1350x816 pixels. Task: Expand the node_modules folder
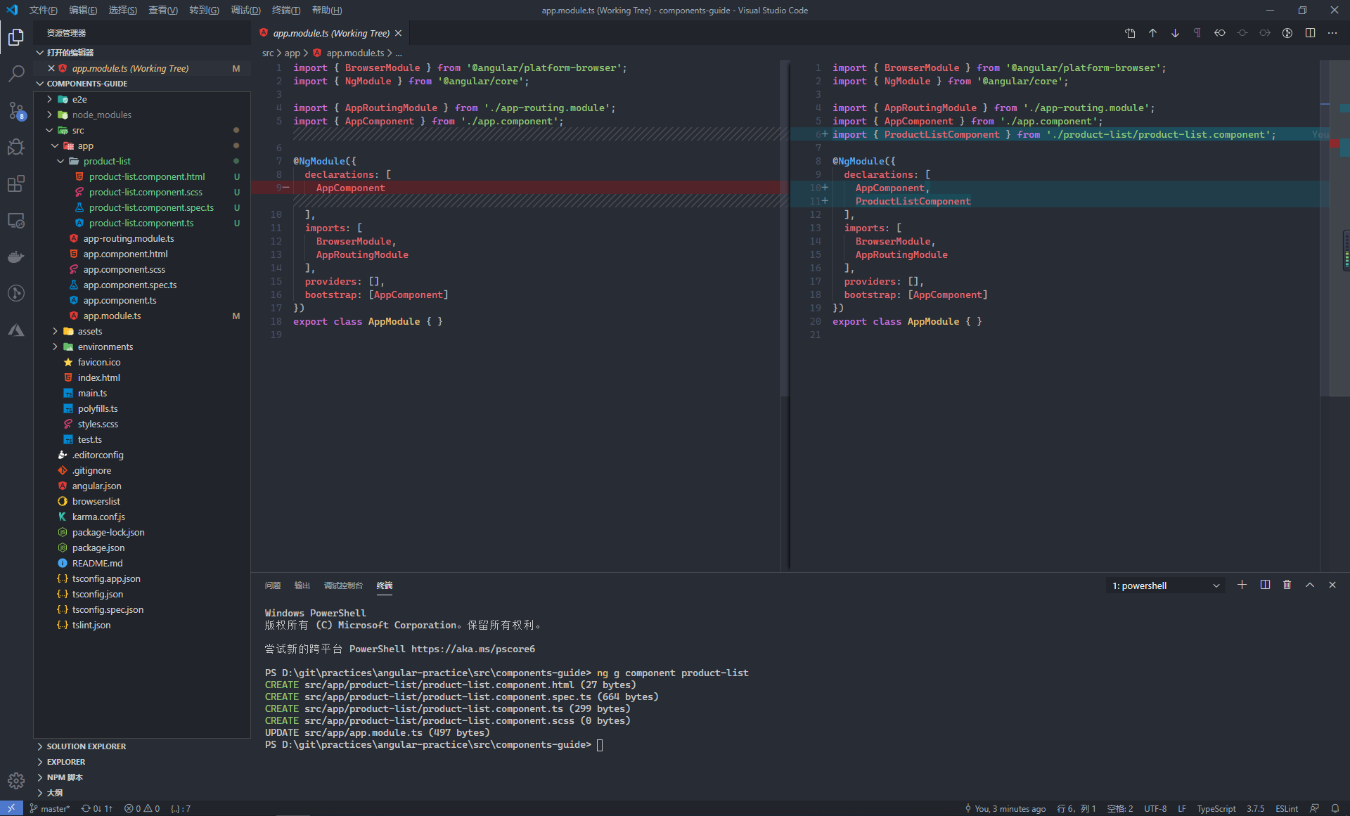click(x=101, y=115)
